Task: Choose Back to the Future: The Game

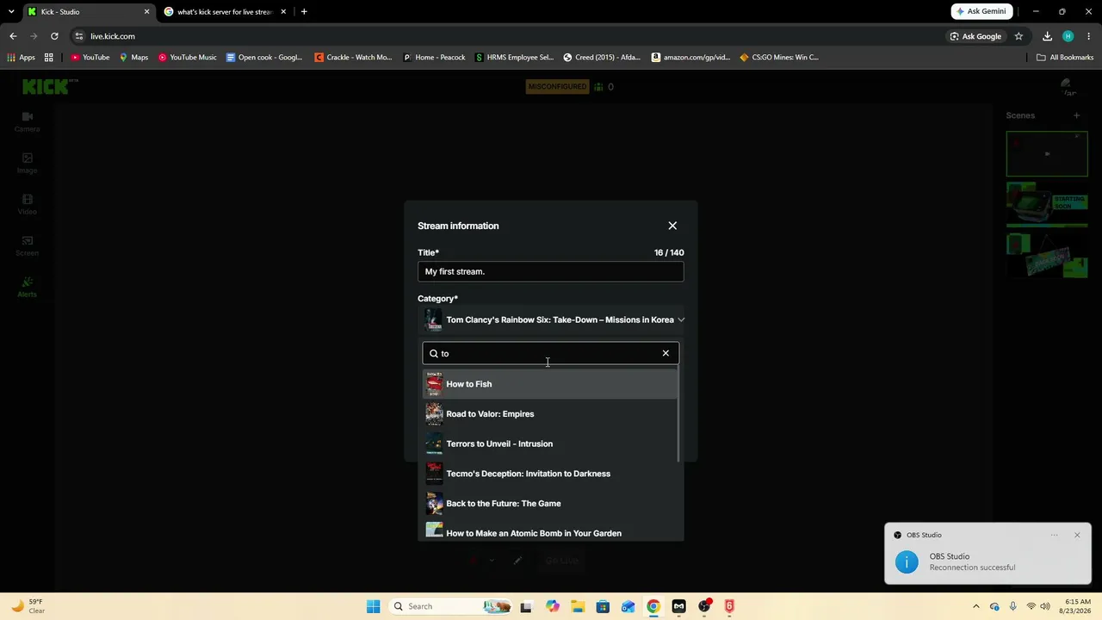Action: pos(551,504)
